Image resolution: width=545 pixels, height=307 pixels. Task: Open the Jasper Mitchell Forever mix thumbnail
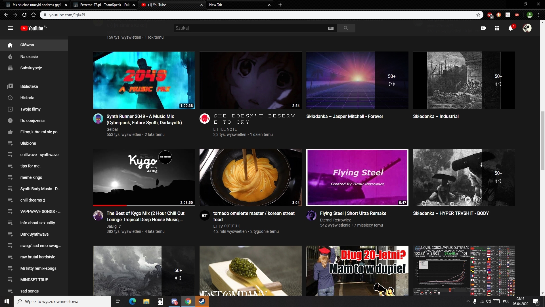(x=357, y=80)
